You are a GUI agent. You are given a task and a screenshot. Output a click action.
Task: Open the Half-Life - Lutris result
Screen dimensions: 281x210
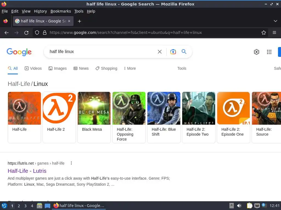tap(27, 171)
